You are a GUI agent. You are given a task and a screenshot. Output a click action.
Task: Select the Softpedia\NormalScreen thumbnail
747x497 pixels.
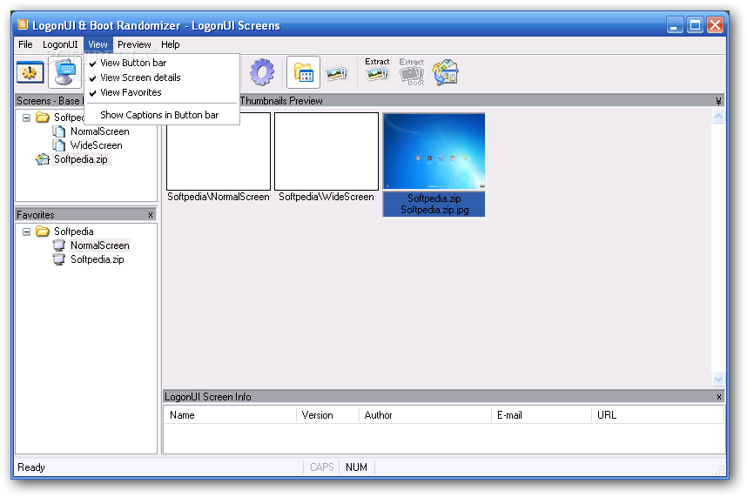[x=219, y=151]
